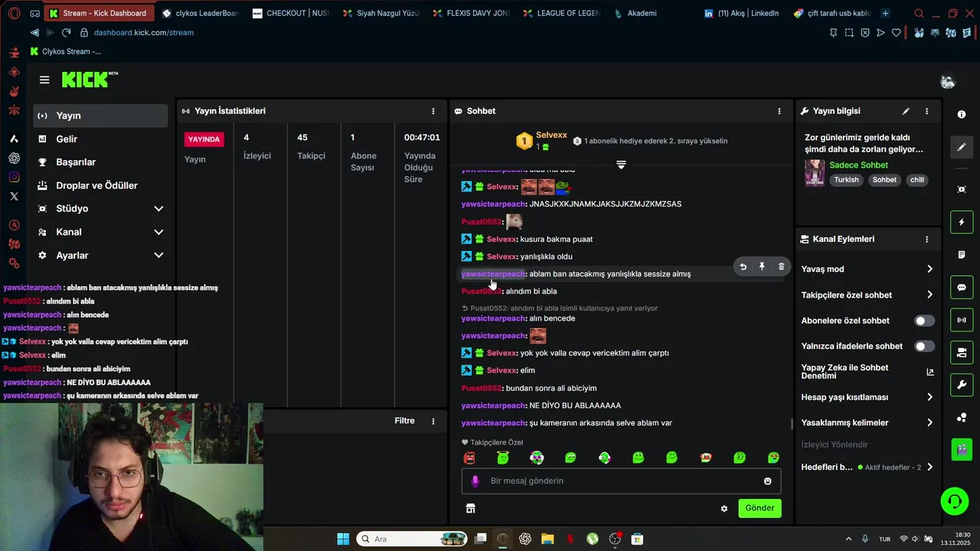This screenshot has width=980, height=551.
Task: Click the chill tag in stream info
Action: pyautogui.click(x=916, y=180)
